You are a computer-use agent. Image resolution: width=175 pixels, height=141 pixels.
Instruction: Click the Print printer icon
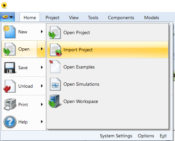[10, 105]
